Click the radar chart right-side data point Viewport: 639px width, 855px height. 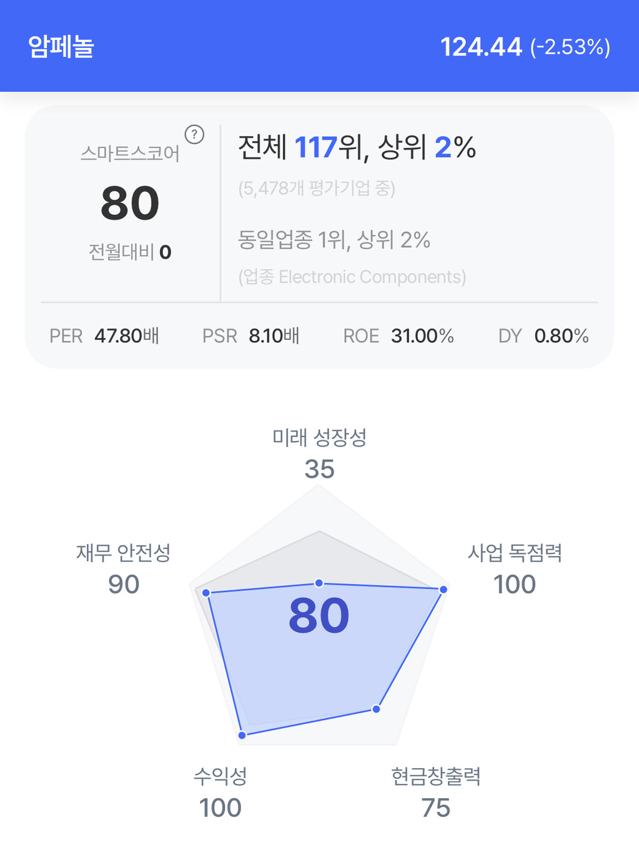443,590
